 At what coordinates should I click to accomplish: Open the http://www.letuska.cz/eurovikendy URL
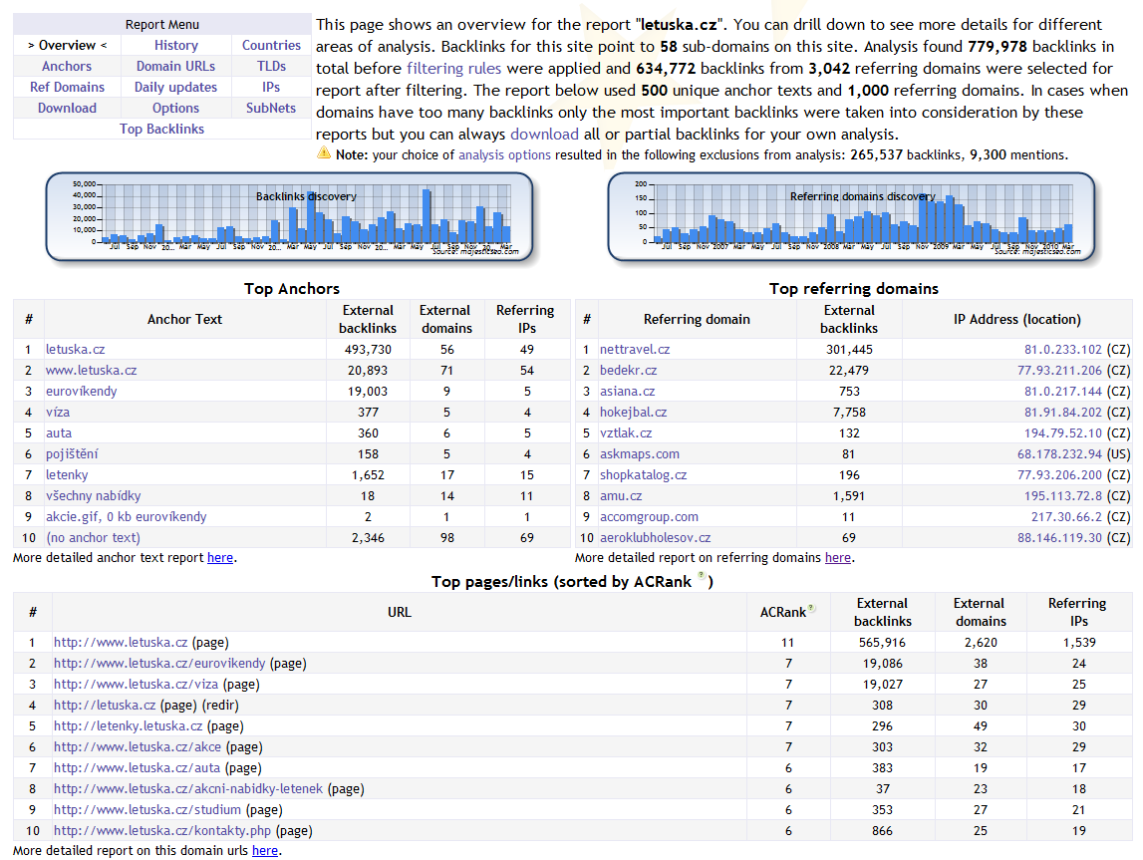159,664
